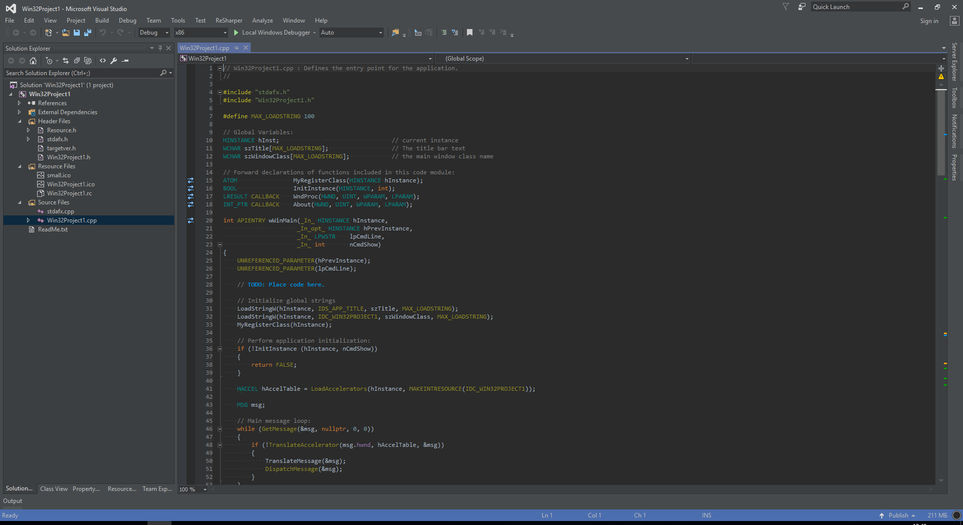Screen dimensions: 963x525
Task: Toggle the Solution Explorer auto-hide pin
Action: pyautogui.click(x=160, y=48)
